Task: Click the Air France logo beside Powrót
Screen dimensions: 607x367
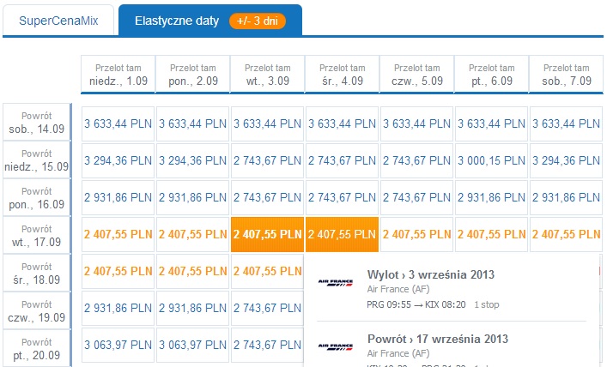Action: [335, 347]
